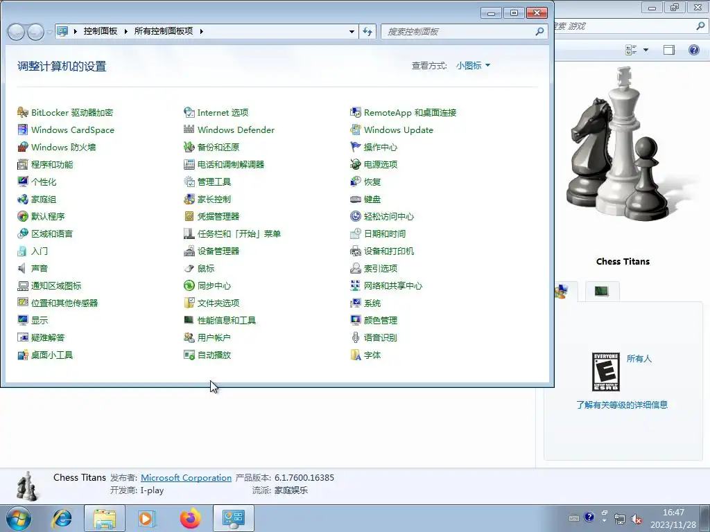The height and width of the screenshot is (532, 710).
Task: Open the 任务栏和「开始」菜单 link
Action: (239, 233)
